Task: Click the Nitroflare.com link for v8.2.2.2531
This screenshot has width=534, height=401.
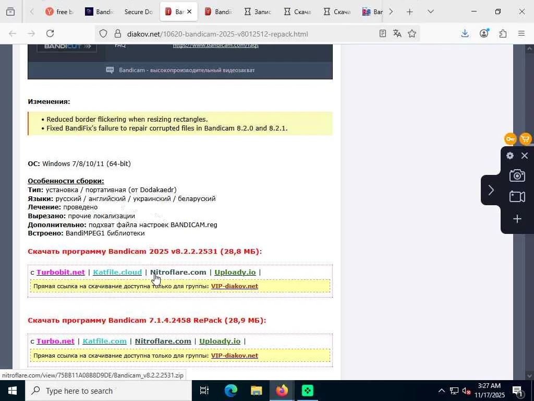Action: click(178, 272)
